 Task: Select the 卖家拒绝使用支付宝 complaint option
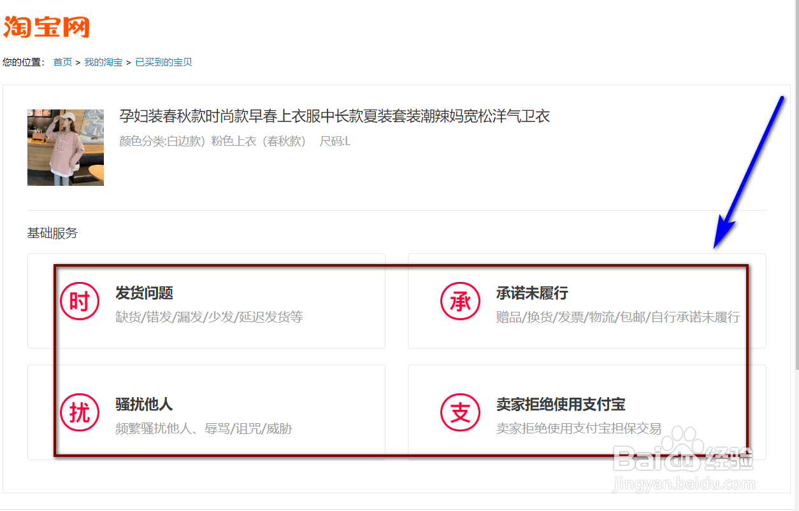point(586,412)
